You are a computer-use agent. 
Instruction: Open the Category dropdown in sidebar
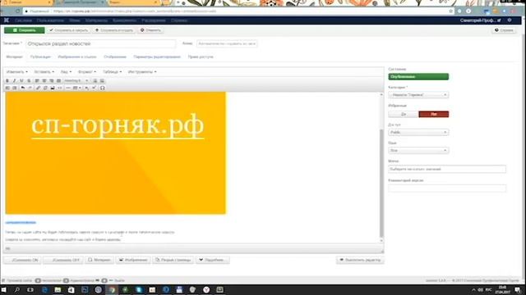point(418,95)
